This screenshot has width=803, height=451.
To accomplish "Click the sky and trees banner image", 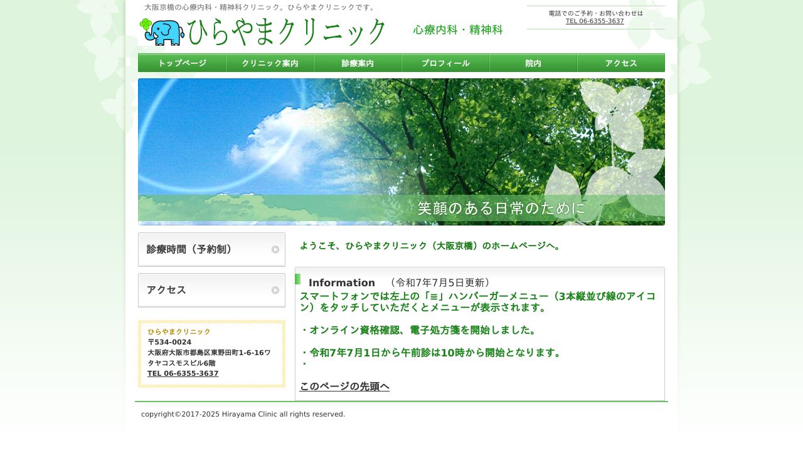I will click(x=401, y=138).
